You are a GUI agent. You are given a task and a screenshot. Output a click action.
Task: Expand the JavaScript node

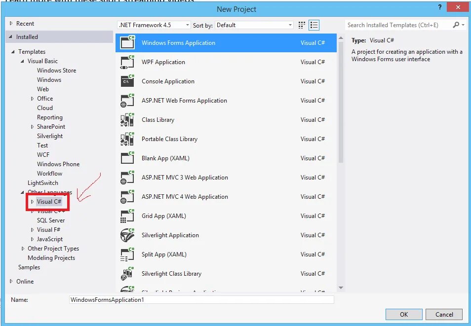coord(32,239)
